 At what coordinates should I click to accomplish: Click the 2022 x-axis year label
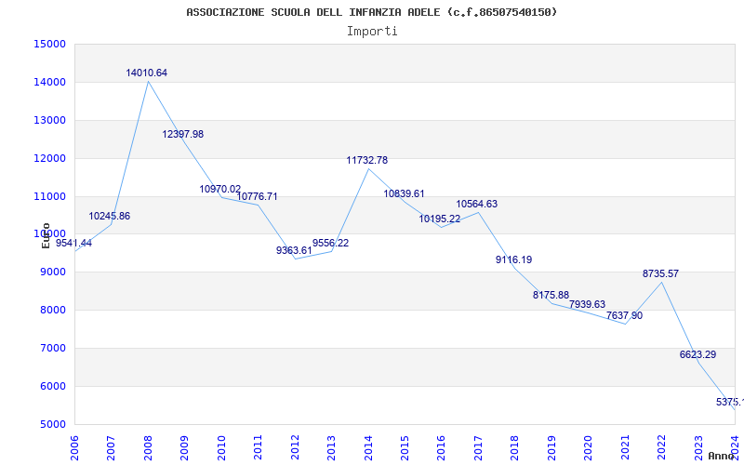point(662,448)
